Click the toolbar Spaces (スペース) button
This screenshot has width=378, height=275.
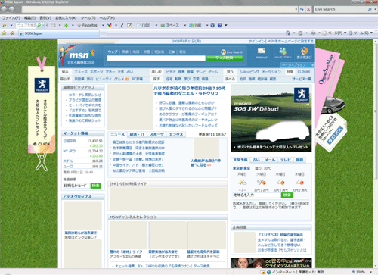point(170,25)
